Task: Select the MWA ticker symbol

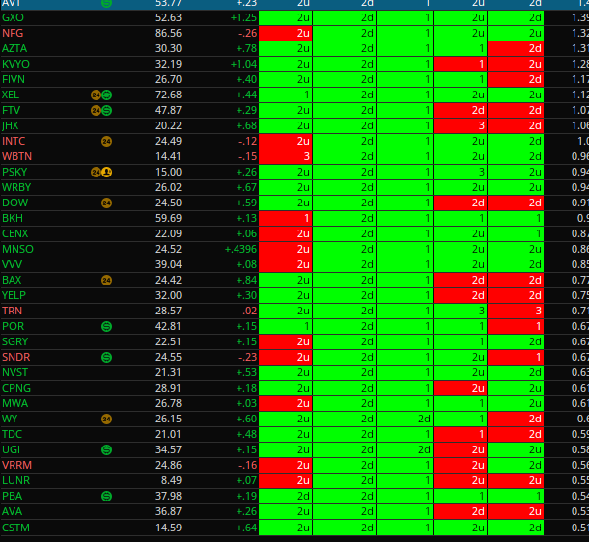Action: (15, 403)
